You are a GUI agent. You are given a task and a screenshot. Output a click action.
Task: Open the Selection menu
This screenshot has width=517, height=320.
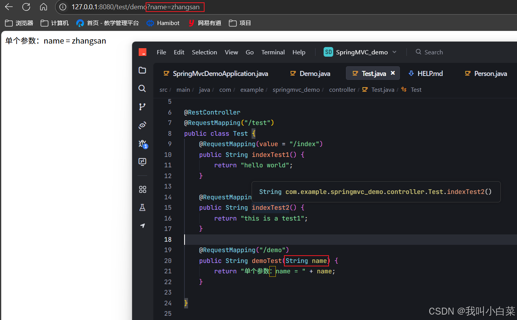(x=205, y=52)
